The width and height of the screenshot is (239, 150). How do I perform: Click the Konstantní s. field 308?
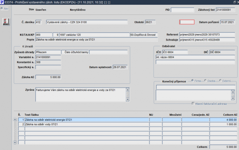(48, 62)
